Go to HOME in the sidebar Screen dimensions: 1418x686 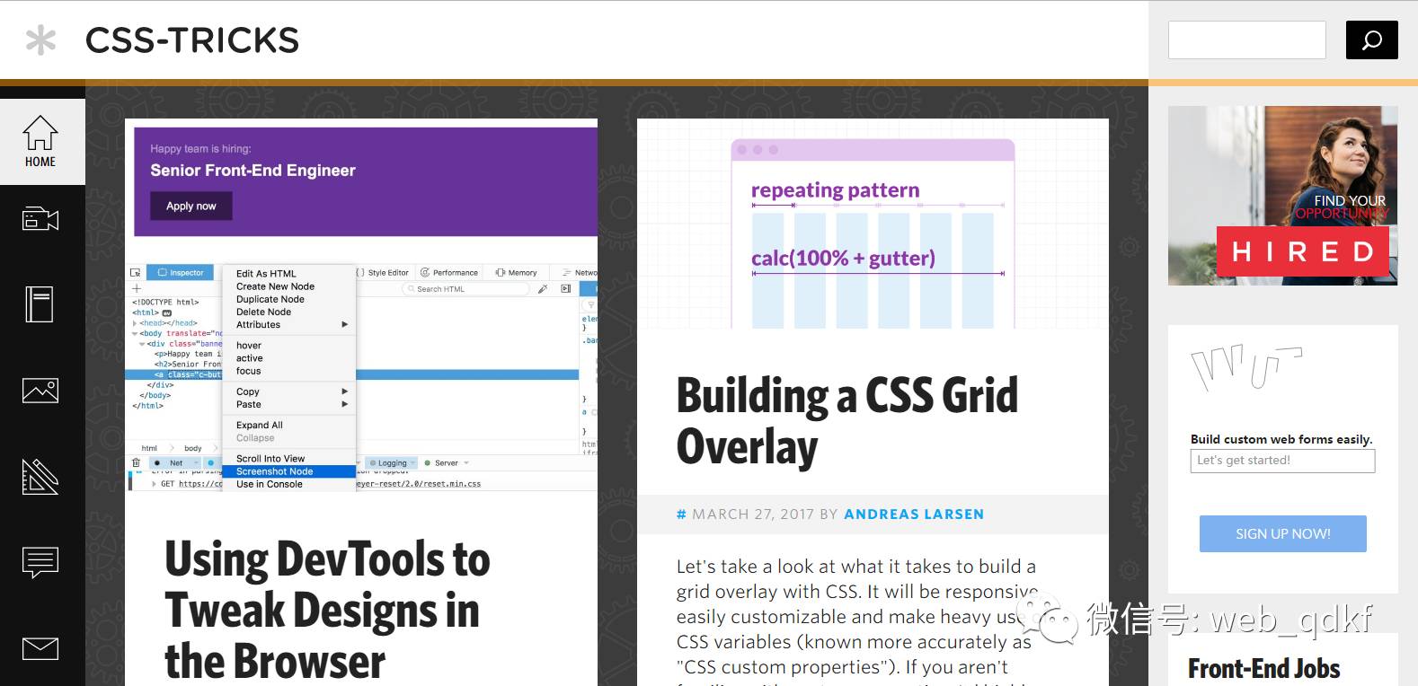[41, 142]
